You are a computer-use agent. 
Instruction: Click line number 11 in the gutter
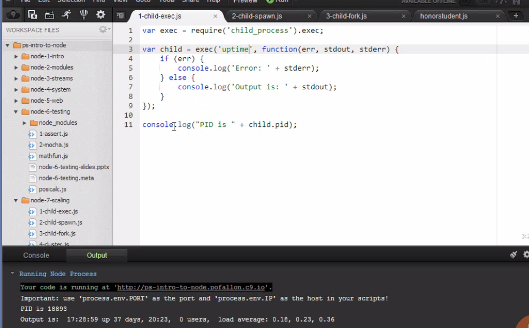[128, 125]
